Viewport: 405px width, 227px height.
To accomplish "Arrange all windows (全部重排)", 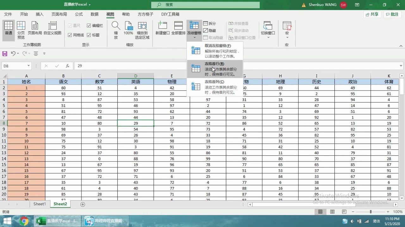I will click(178, 29).
